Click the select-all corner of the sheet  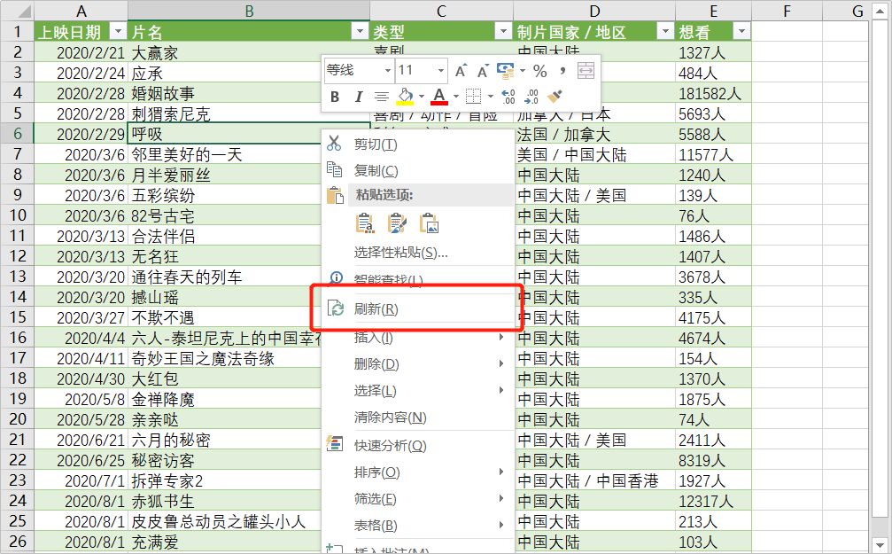point(18,11)
